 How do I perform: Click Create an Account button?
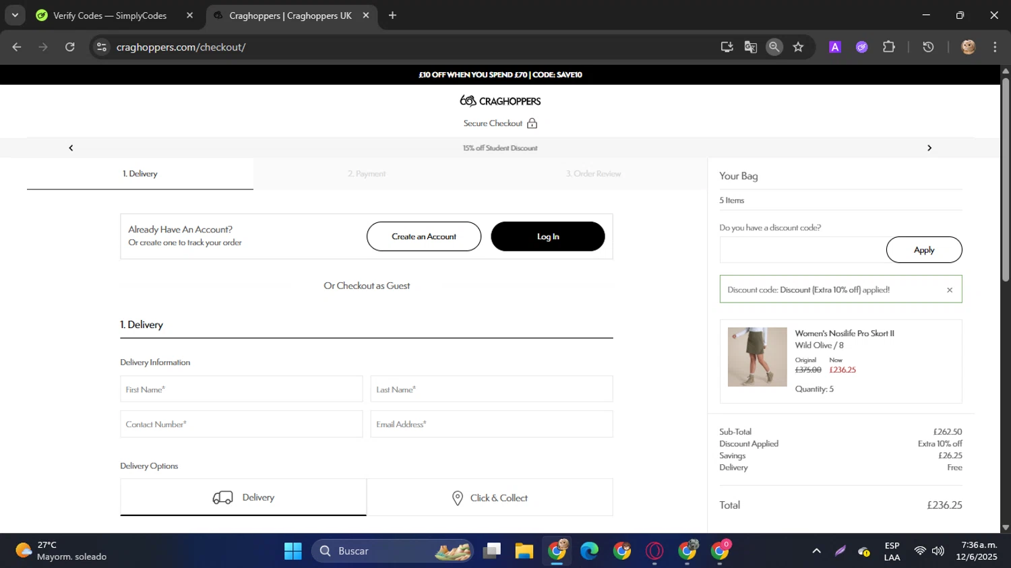pyautogui.click(x=424, y=236)
